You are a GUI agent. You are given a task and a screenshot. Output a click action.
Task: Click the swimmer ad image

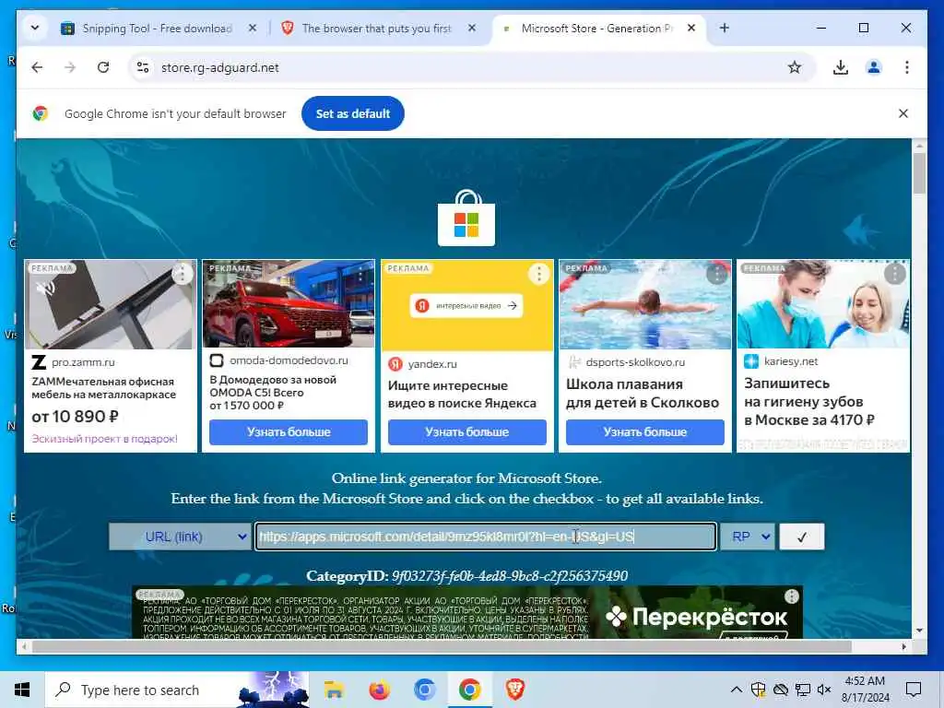[x=644, y=304]
